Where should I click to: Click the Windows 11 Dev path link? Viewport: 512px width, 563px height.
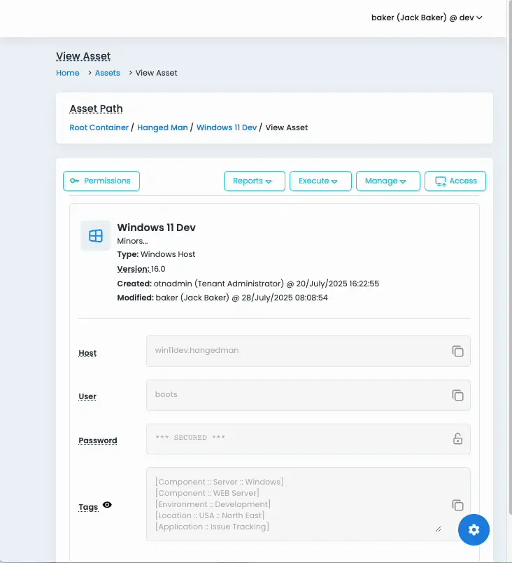tap(226, 127)
